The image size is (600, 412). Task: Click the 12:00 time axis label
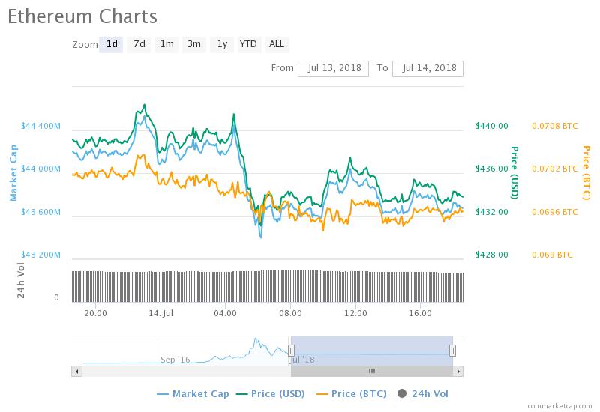355,313
